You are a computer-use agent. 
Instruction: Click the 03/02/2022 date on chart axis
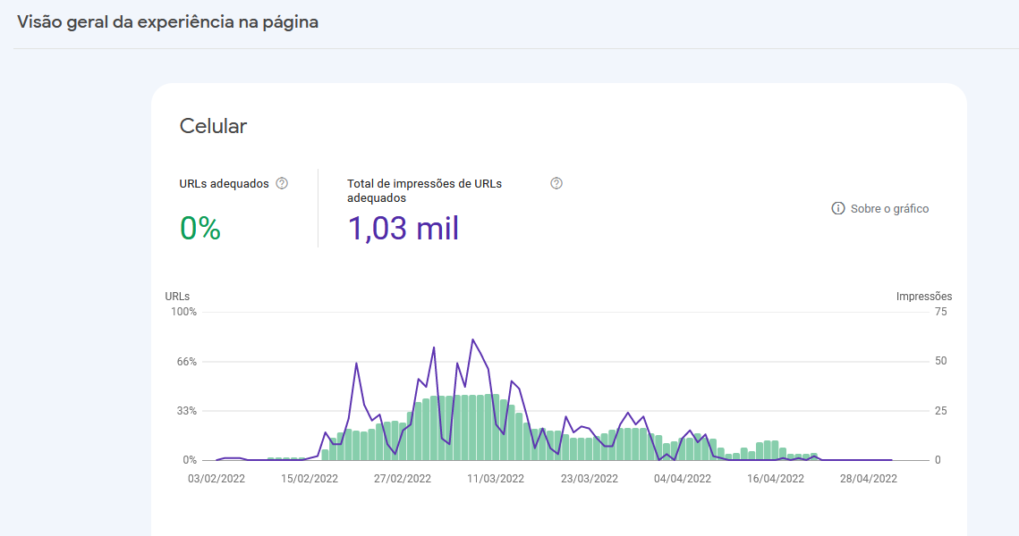tap(216, 478)
